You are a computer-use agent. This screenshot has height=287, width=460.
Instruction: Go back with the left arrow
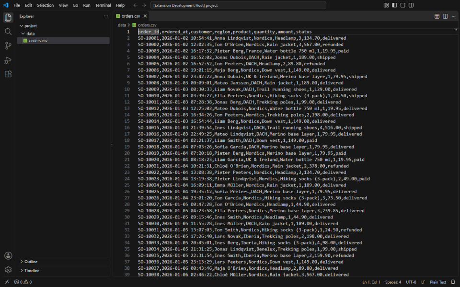tap(135, 5)
